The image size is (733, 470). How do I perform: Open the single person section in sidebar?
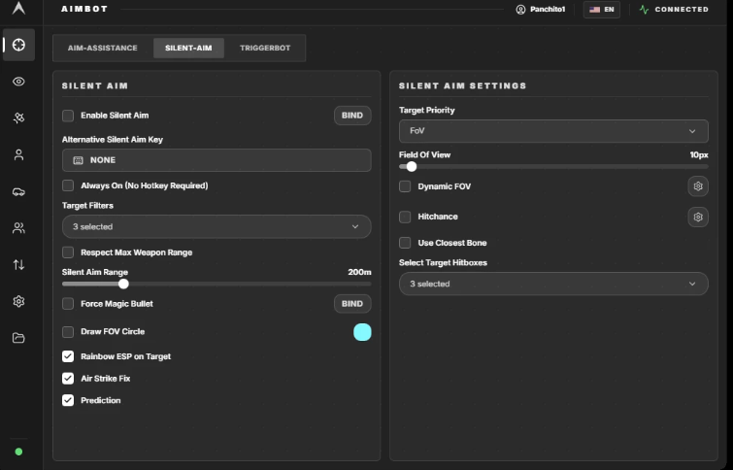18,154
